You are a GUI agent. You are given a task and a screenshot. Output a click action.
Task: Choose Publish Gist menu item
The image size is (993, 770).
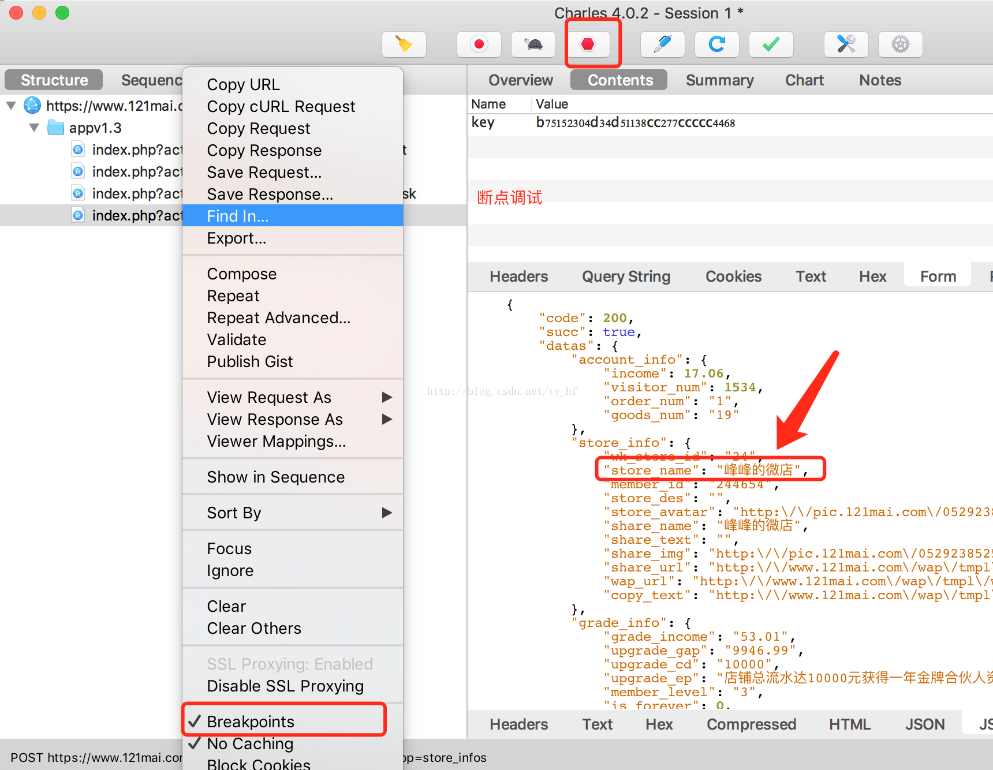pyautogui.click(x=293, y=361)
